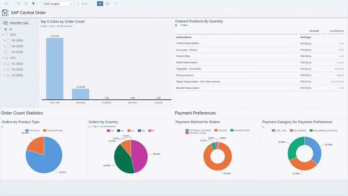Open the Order Insights page dropdown

pyautogui.click(x=58, y=4)
